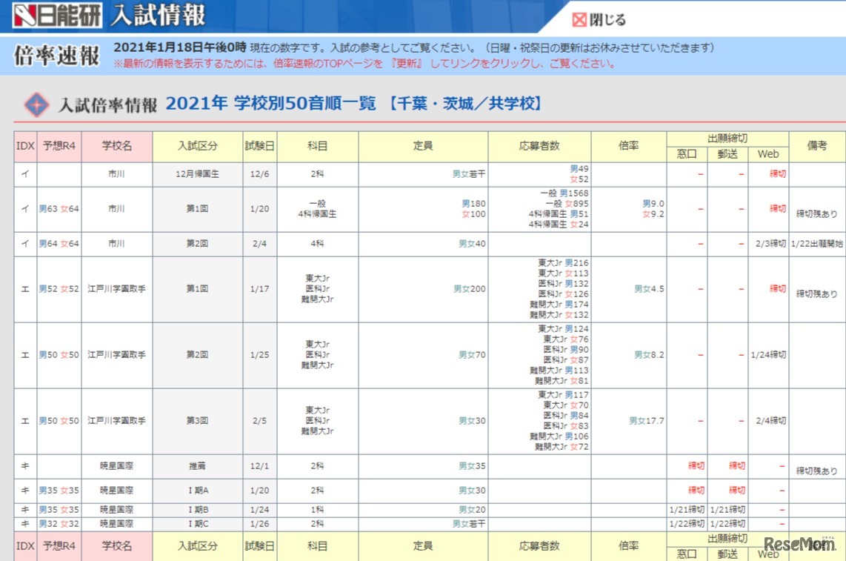This screenshot has height=561, width=846.
Task: Click the top 備考 column header
Action: [x=817, y=146]
